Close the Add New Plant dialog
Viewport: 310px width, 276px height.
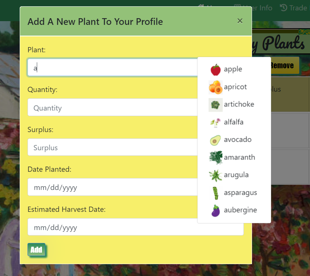pyautogui.click(x=240, y=21)
